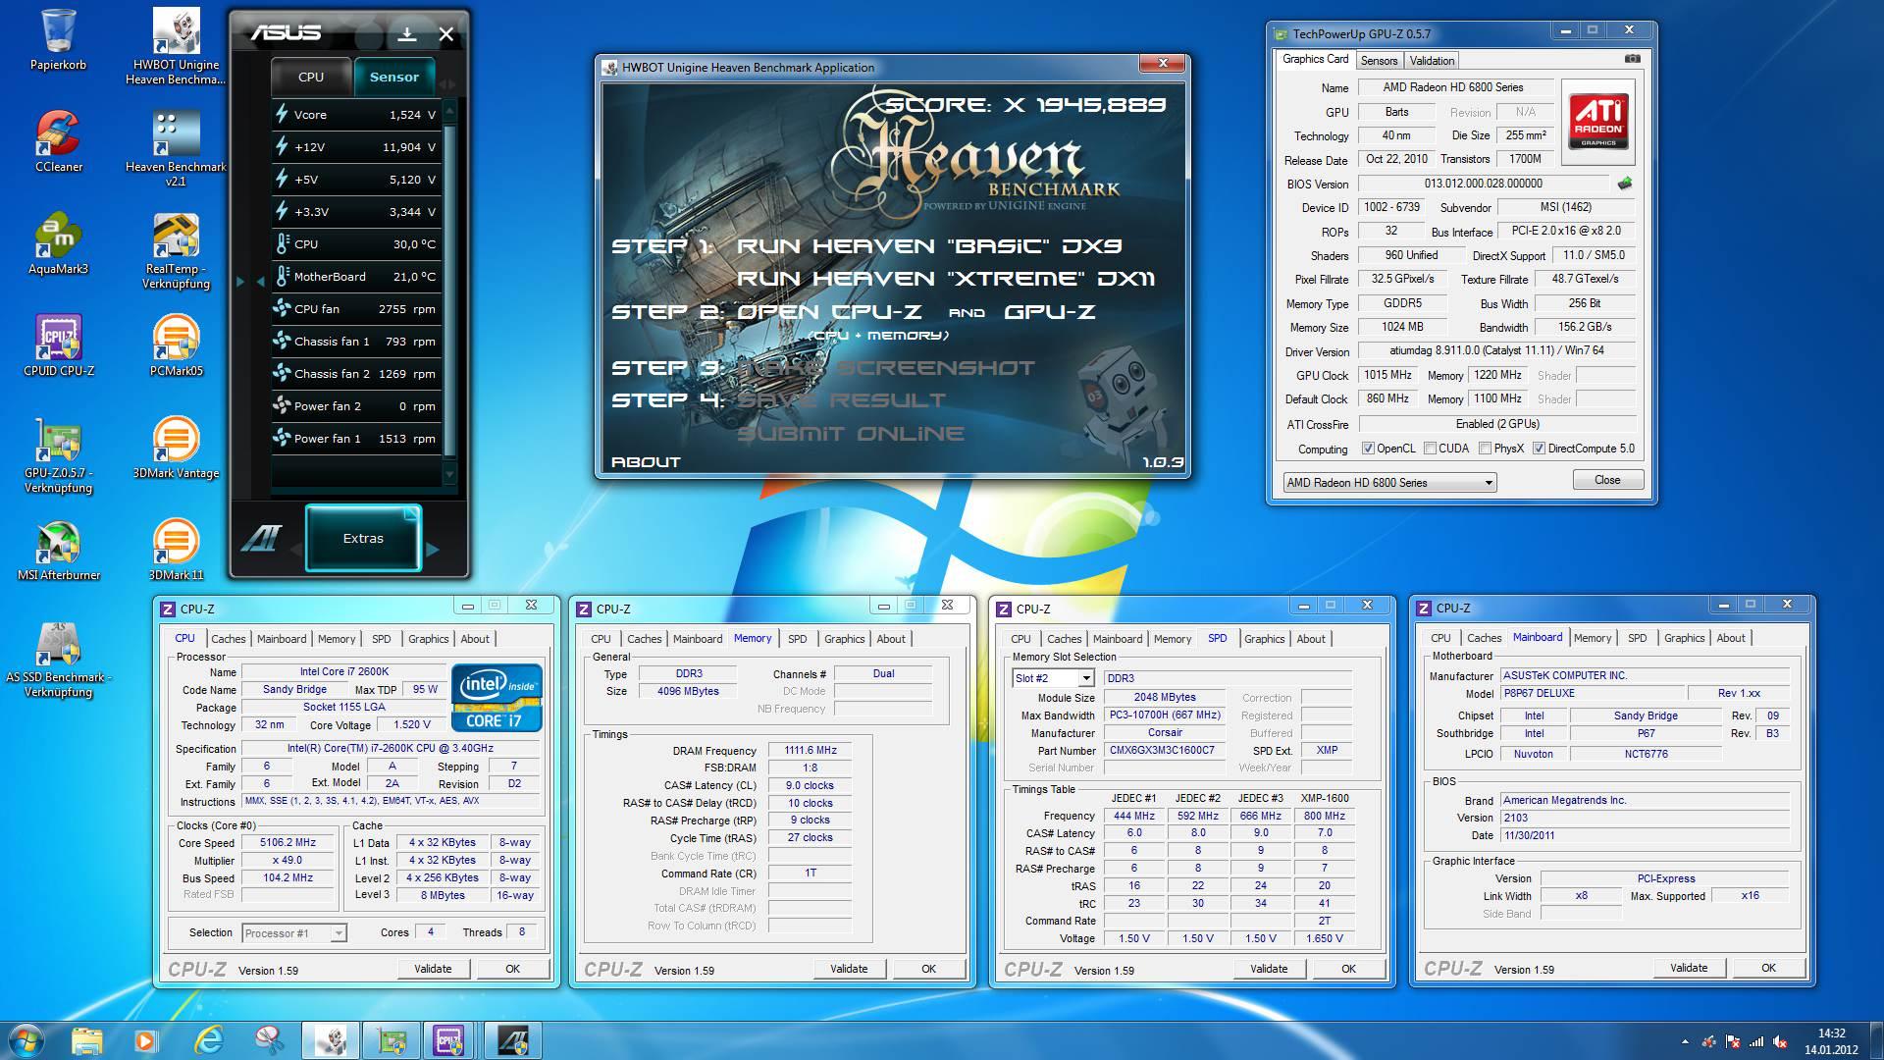Open About tab in the SPD CPU-Z window
The width and height of the screenshot is (1884, 1060).
tap(1311, 639)
